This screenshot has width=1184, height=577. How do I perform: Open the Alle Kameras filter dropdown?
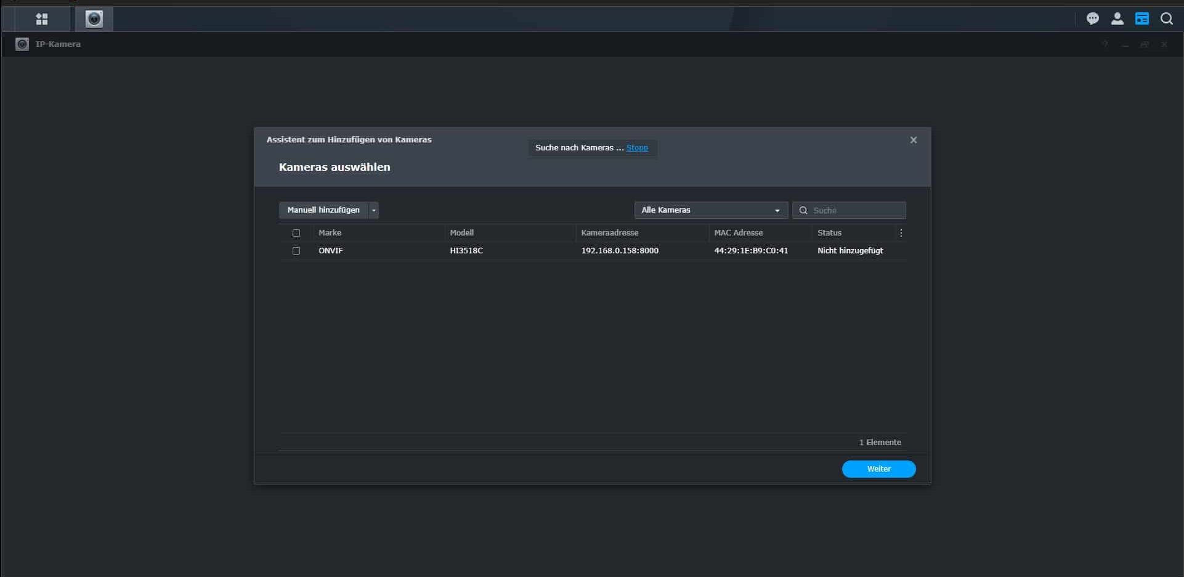click(x=711, y=210)
